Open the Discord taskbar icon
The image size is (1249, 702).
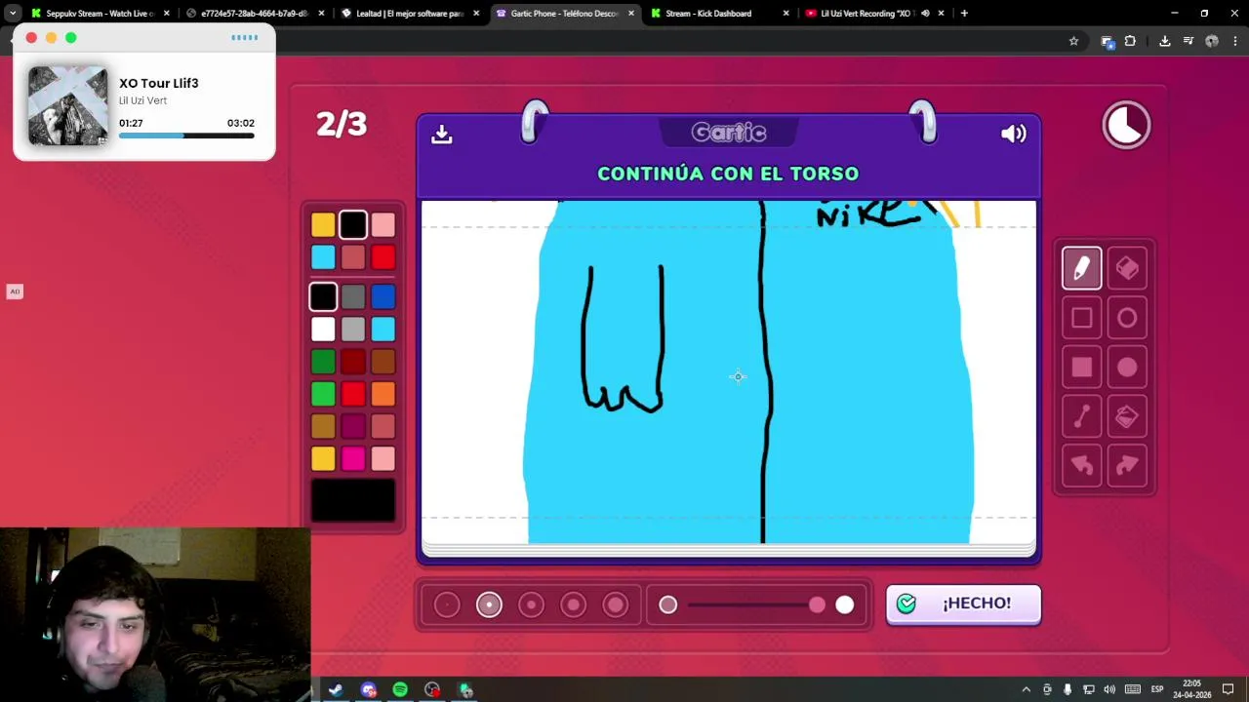coord(368,690)
